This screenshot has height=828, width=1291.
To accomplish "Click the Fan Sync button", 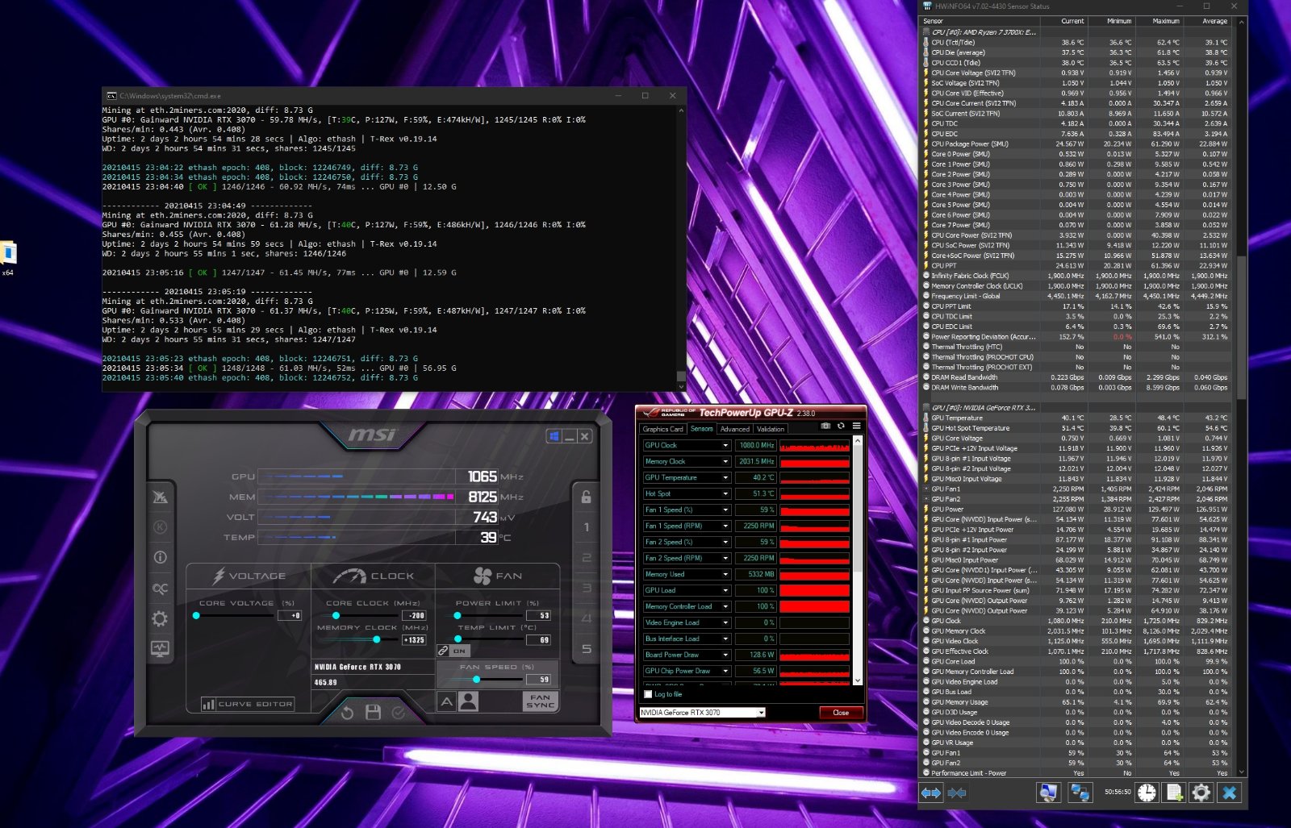I will point(540,701).
